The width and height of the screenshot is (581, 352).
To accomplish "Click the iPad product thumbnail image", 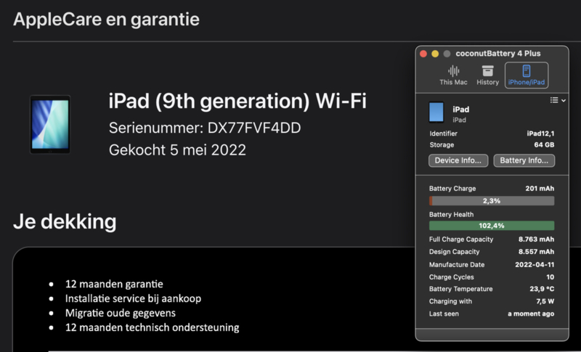I will click(50, 124).
